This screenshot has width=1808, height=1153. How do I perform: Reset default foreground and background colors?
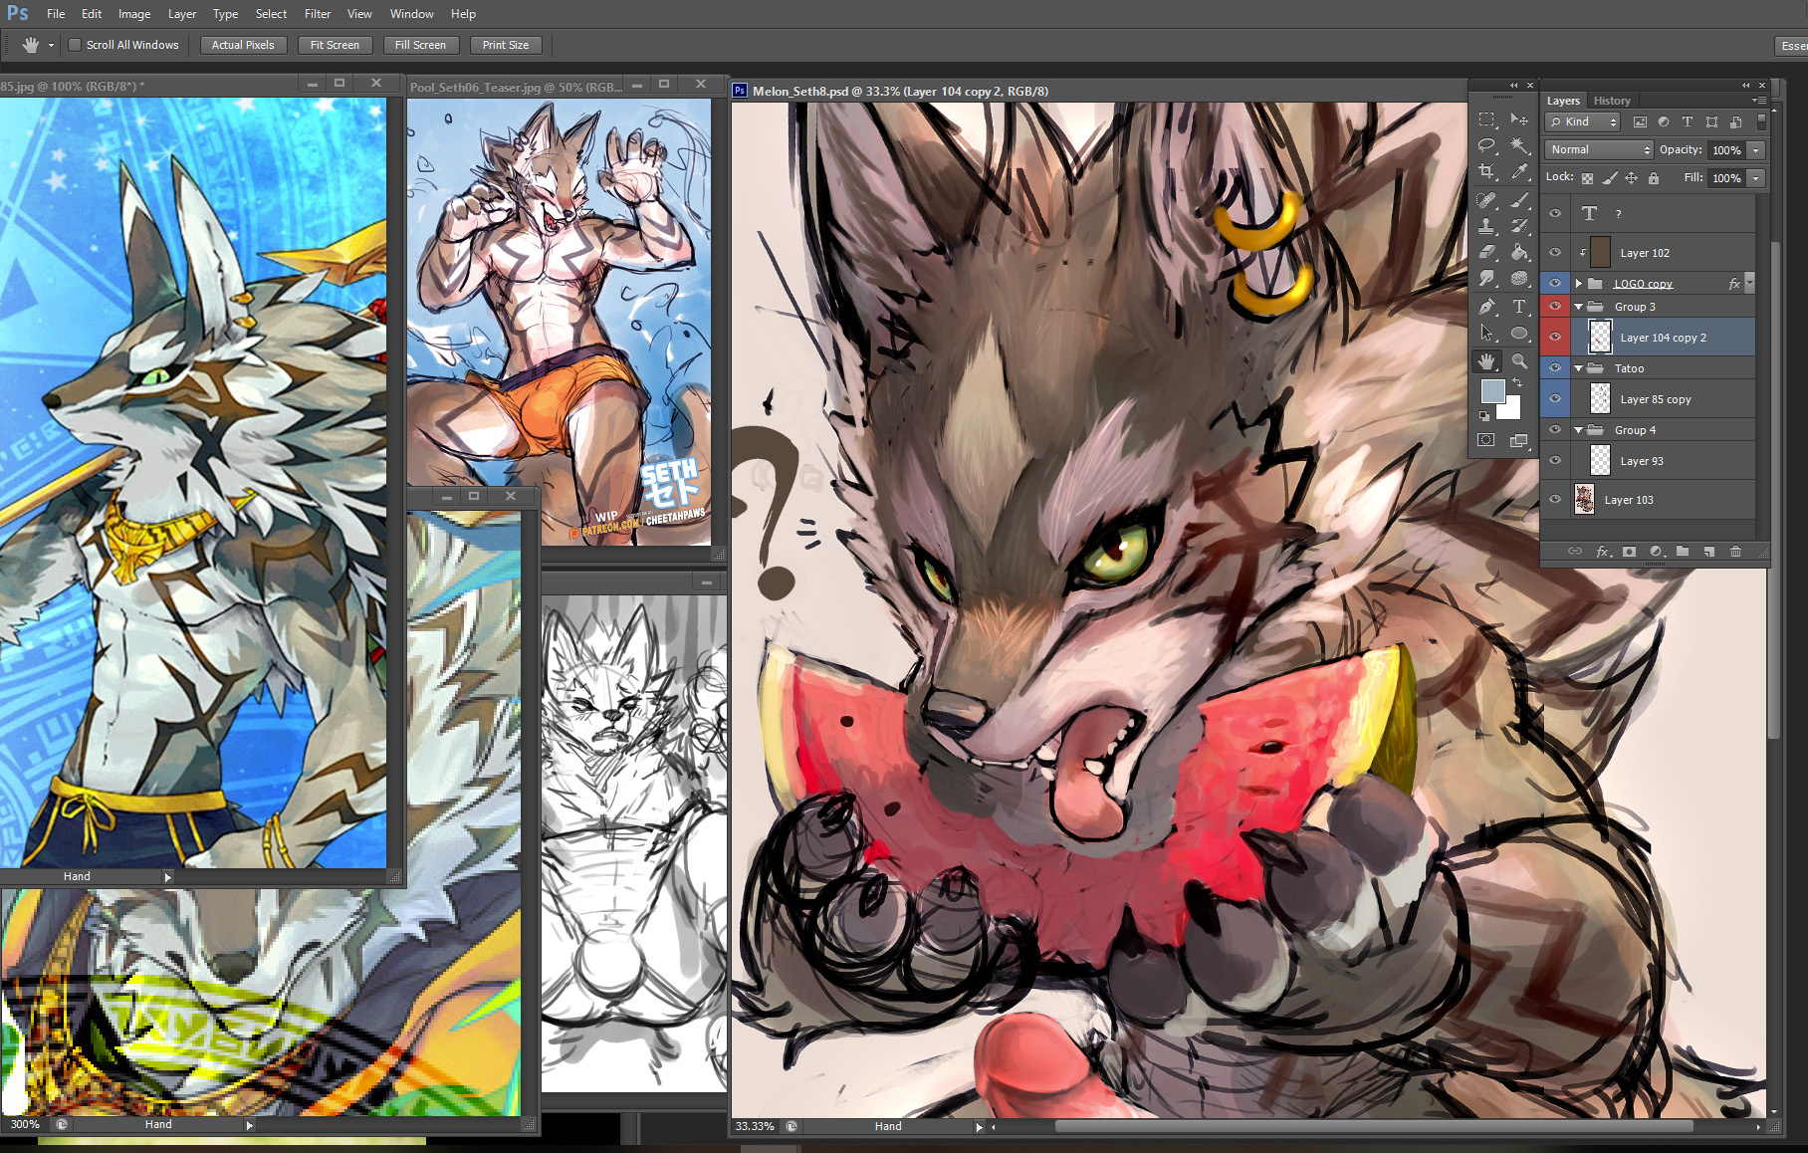coord(1484,416)
